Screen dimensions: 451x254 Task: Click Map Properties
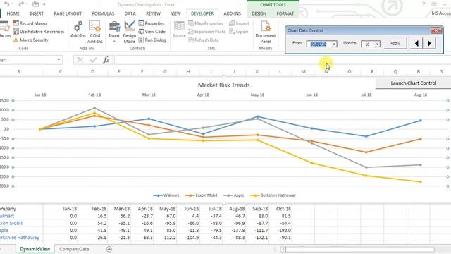tap(206, 23)
